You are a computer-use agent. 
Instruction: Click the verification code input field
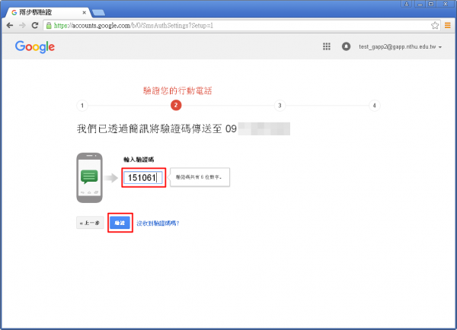(143, 178)
